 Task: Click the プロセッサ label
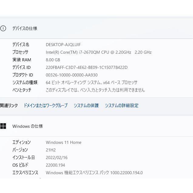20,52
